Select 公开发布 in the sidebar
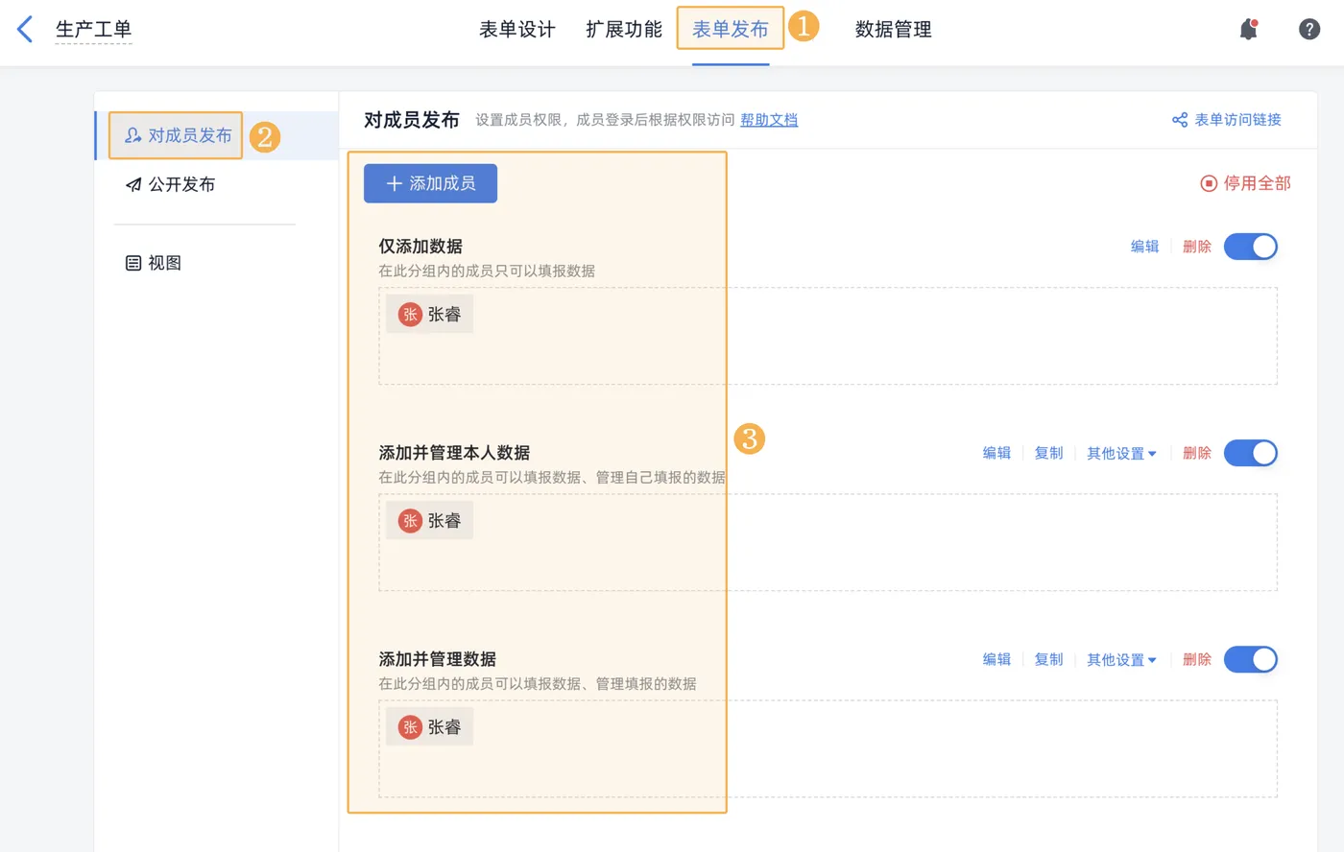Image resolution: width=1344 pixels, height=852 pixels. pos(172,184)
